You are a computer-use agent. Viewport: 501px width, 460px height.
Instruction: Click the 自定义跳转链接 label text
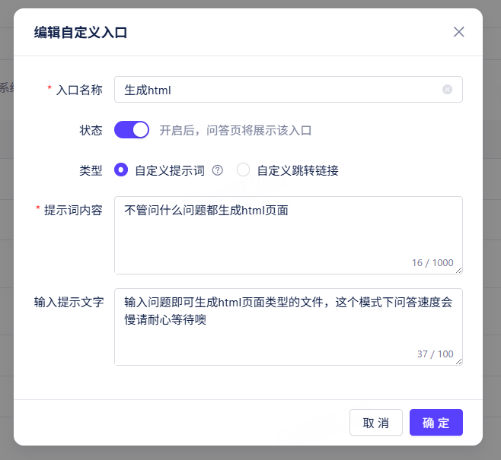pyautogui.click(x=298, y=170)
